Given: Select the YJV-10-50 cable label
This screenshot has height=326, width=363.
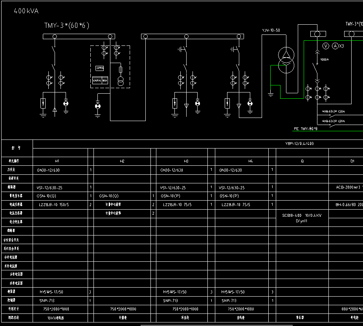Looking at the screenshot, I should pos(271,30).
